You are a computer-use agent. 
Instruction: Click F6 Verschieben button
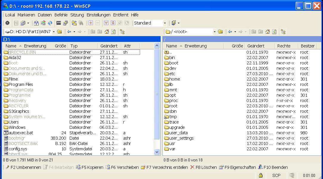[122, 167]
